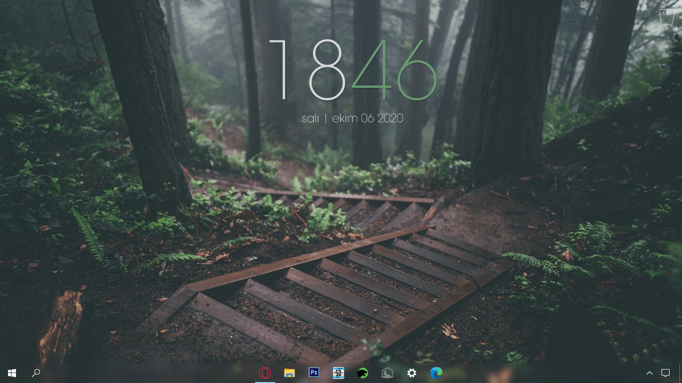Open Windows Settings gear in the taskbar

[412, 373]
